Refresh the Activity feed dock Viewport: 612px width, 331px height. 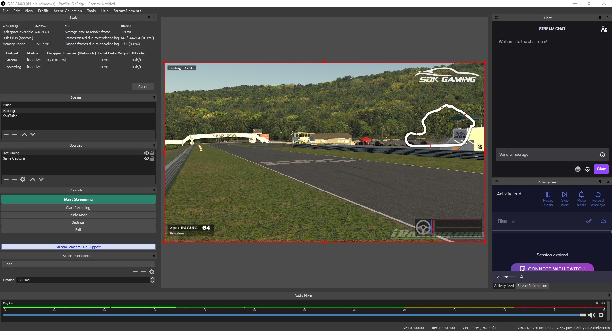click(496, 182)
